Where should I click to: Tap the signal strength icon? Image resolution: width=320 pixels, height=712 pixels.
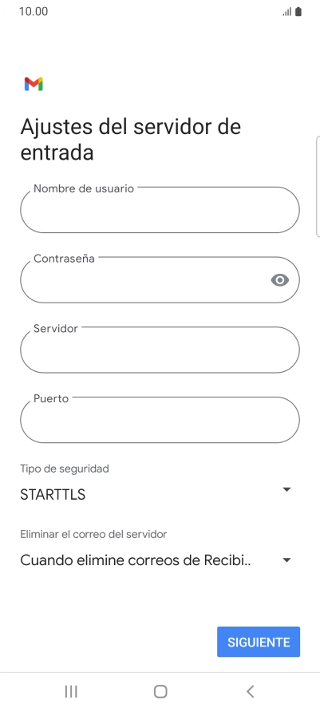[x=286, y=12]
